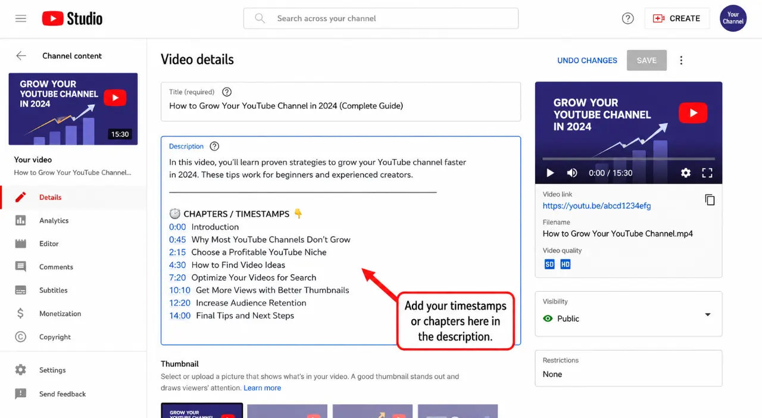Open the Editor section

click(x=73, y=244)
